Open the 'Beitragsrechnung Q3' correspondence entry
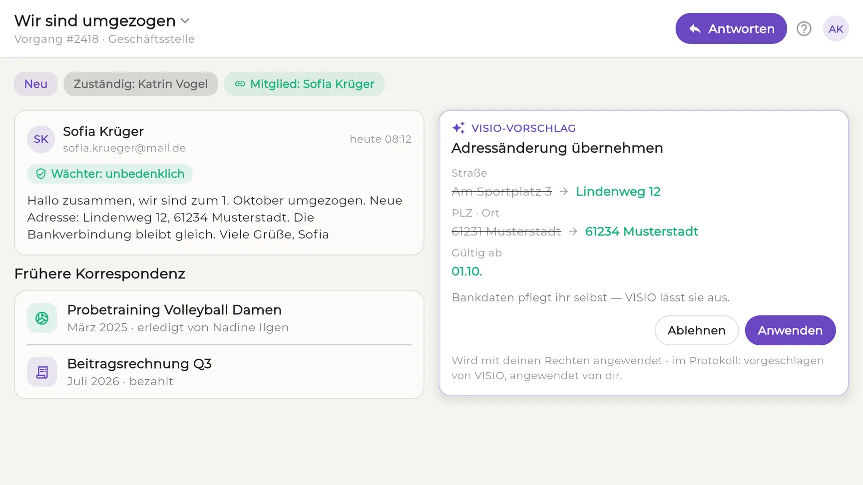The width and height of the screenshot is (863, 485). click(x=219, y=372)
